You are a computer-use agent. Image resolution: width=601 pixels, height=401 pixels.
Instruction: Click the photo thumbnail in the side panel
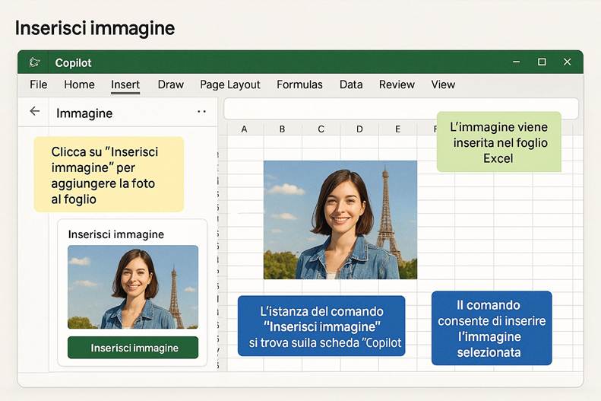[x=133, y=287]
